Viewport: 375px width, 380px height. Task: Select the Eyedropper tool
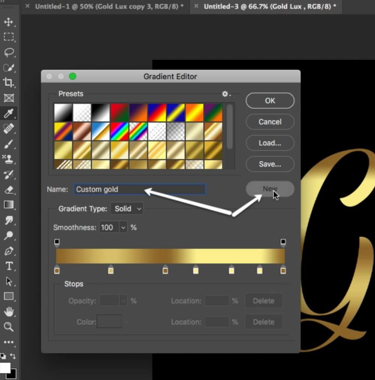9,113
